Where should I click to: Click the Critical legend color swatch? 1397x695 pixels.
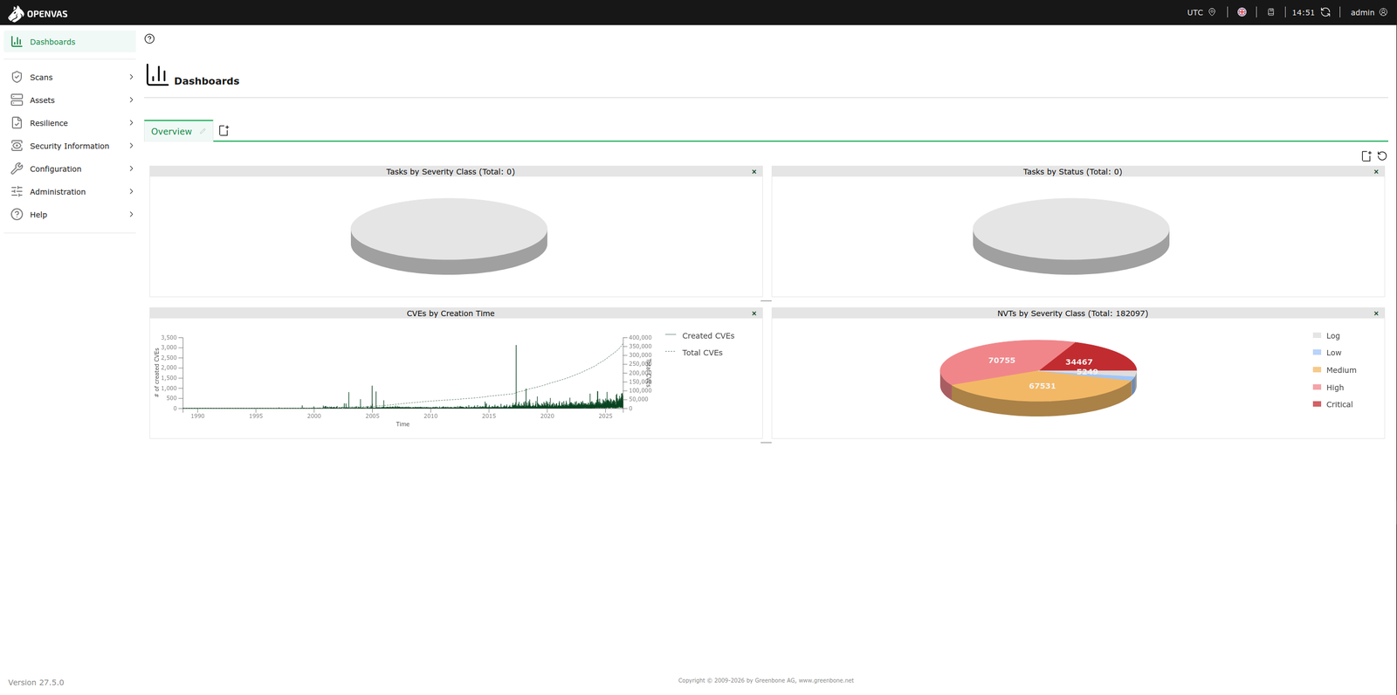[1317, 404]
